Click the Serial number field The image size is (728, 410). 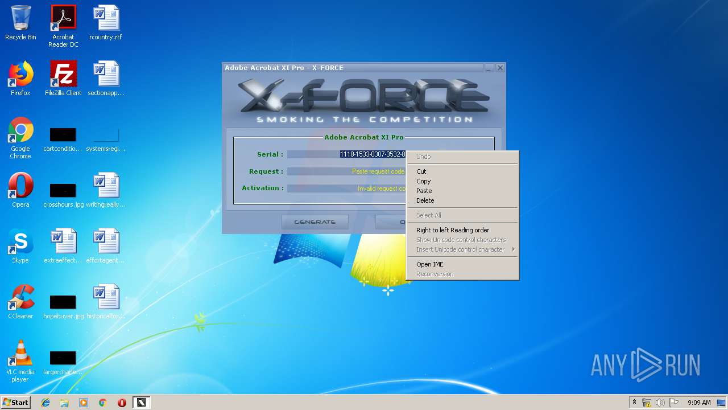click(x=346, y=154)
